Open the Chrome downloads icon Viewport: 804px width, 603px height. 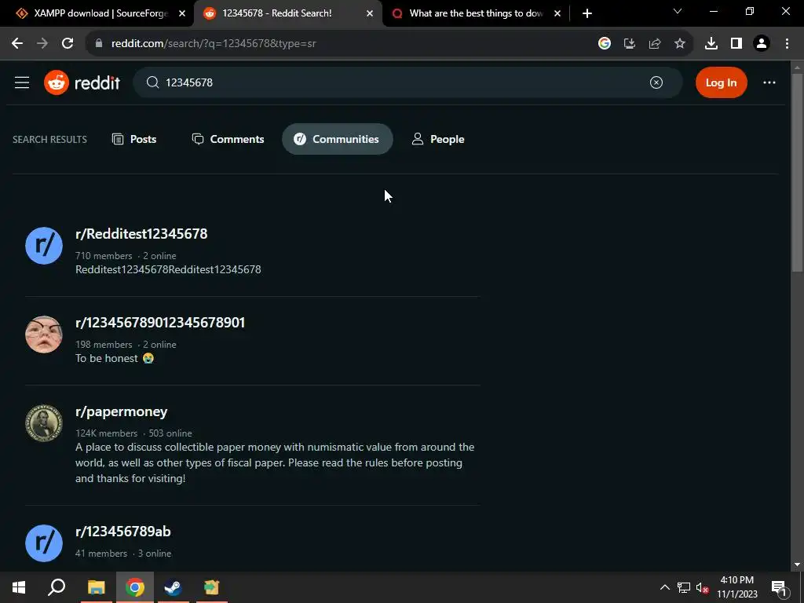[x=711, y=44]
